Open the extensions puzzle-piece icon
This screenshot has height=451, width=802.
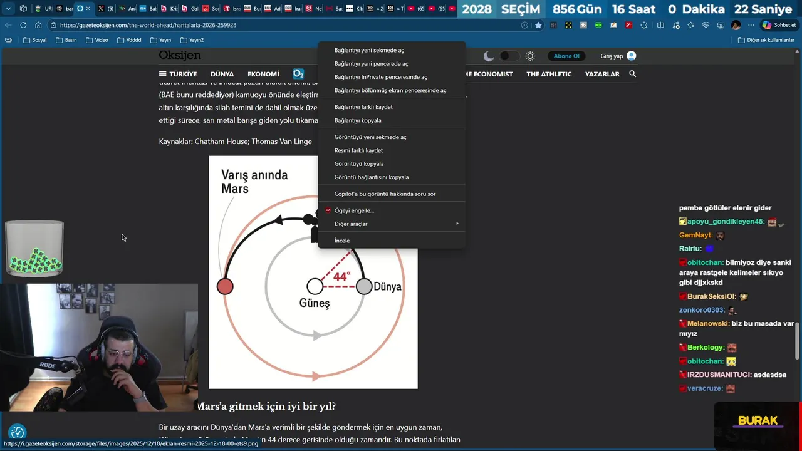643,25
